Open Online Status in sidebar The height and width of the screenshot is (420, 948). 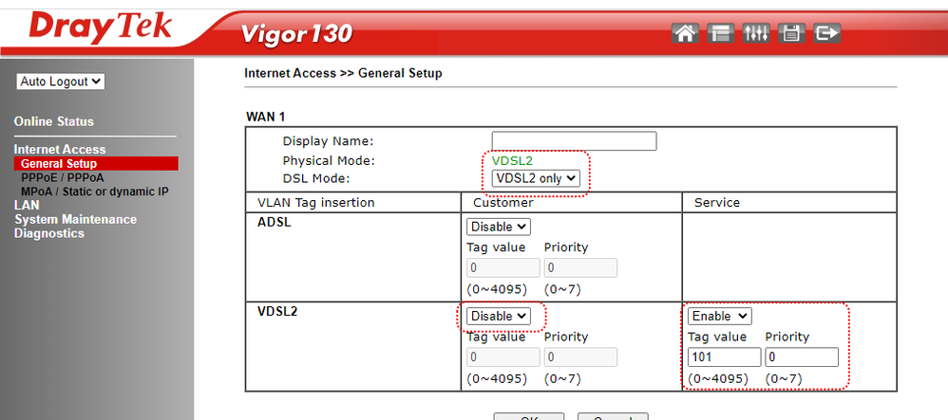coord(54,121)
